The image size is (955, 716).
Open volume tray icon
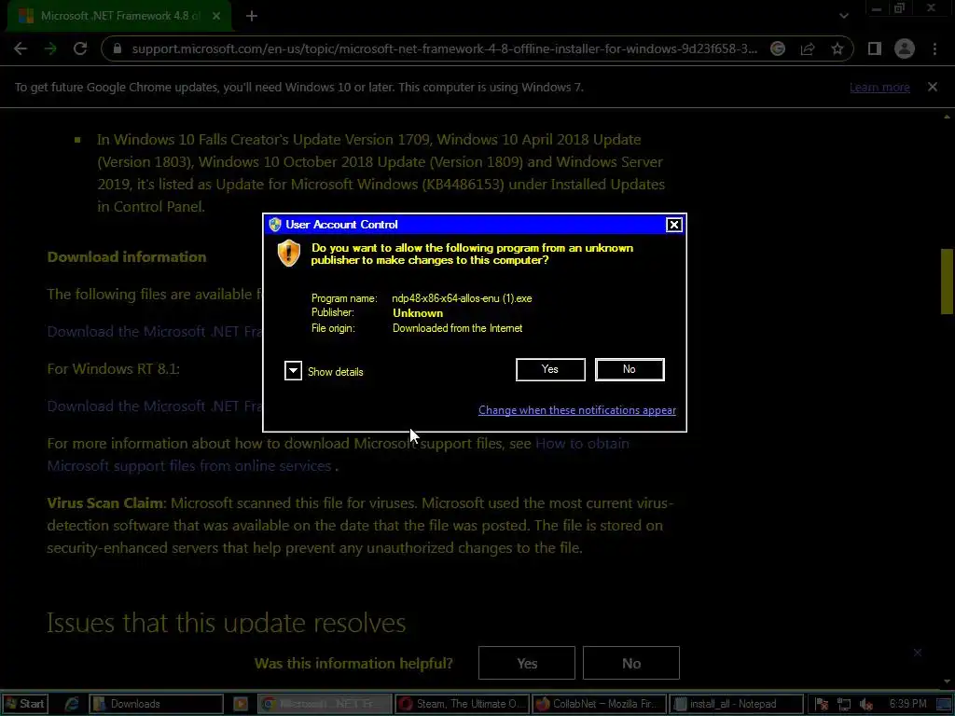865,705
